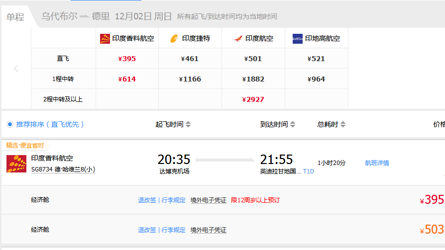Click arrival time 21:55
The height and width of the screenshot is (250, 445).
(x=276, y=160)
